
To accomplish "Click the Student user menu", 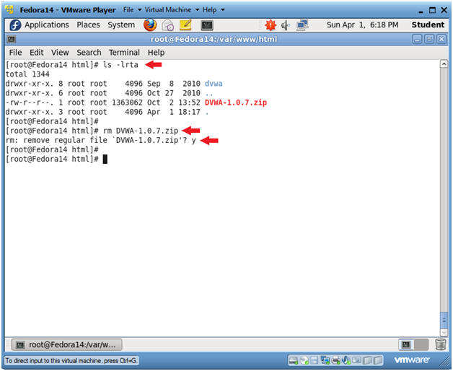I will (x=428, y=25).
